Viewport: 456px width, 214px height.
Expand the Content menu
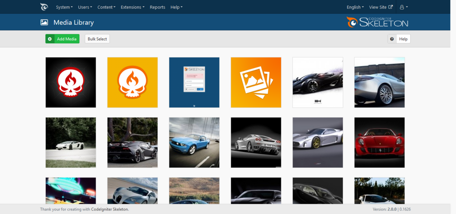106,7
